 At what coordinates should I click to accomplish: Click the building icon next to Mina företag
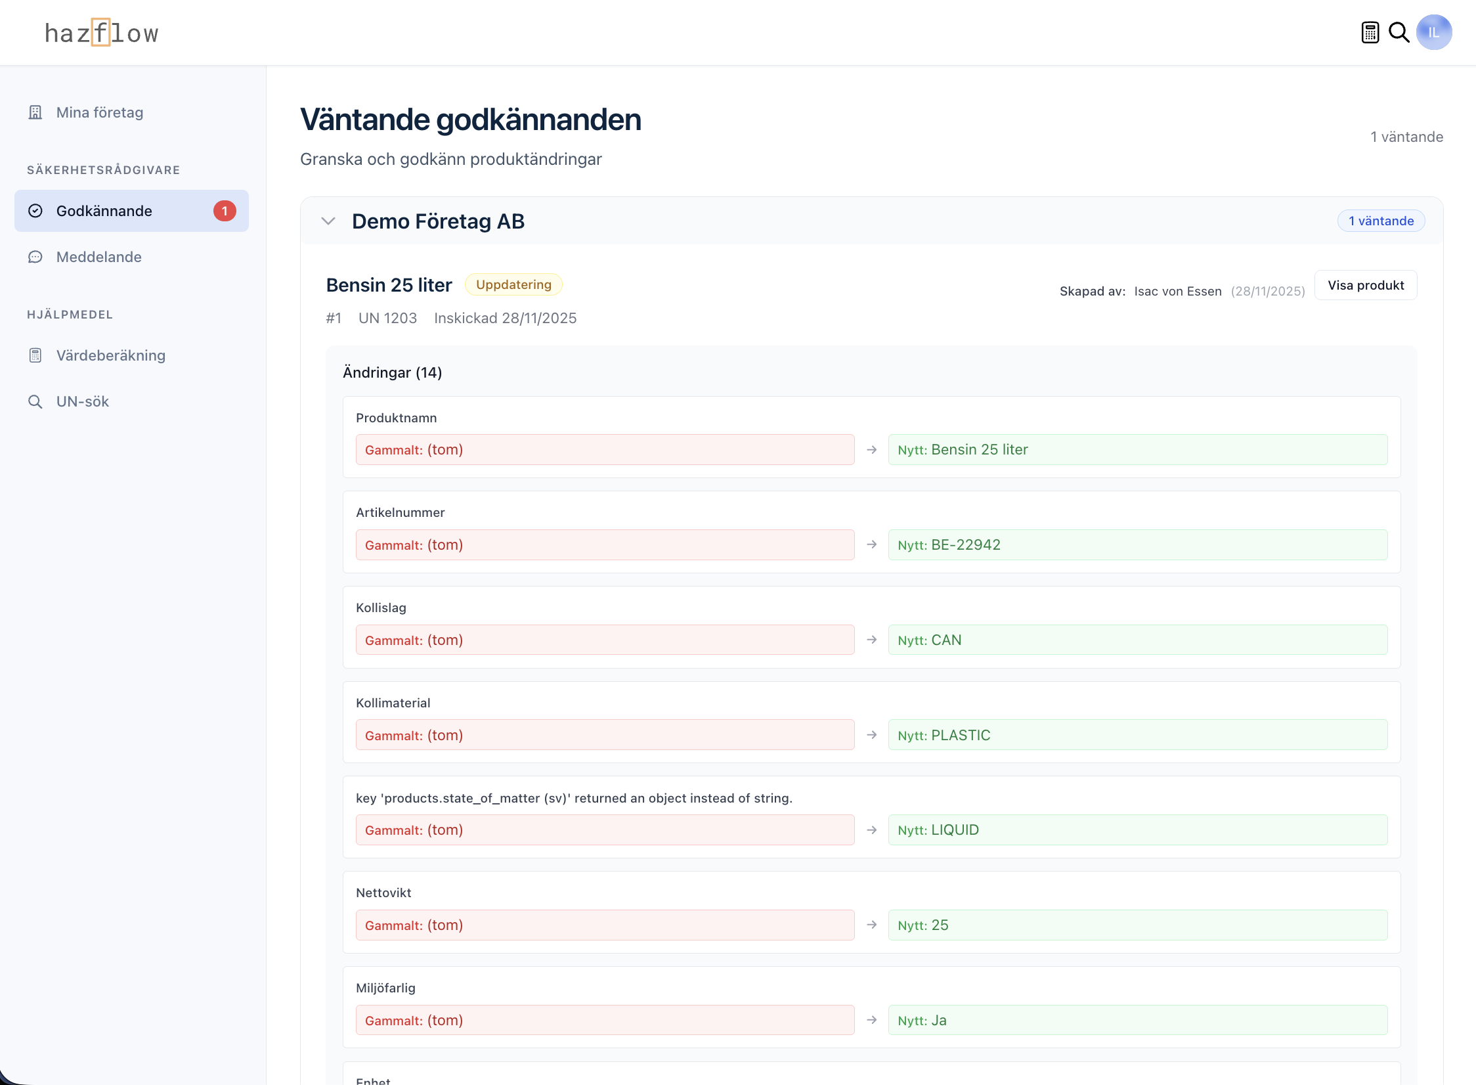pyautogui.click(x=35, y=112)
